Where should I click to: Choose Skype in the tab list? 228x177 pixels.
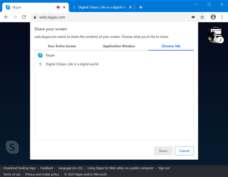114,55
